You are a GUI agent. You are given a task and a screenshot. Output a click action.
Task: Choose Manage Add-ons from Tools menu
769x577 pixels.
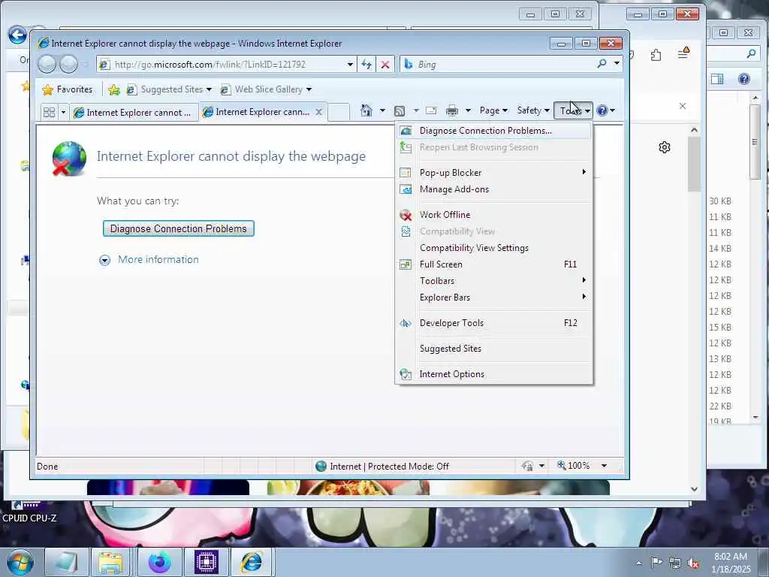[494, 189]
